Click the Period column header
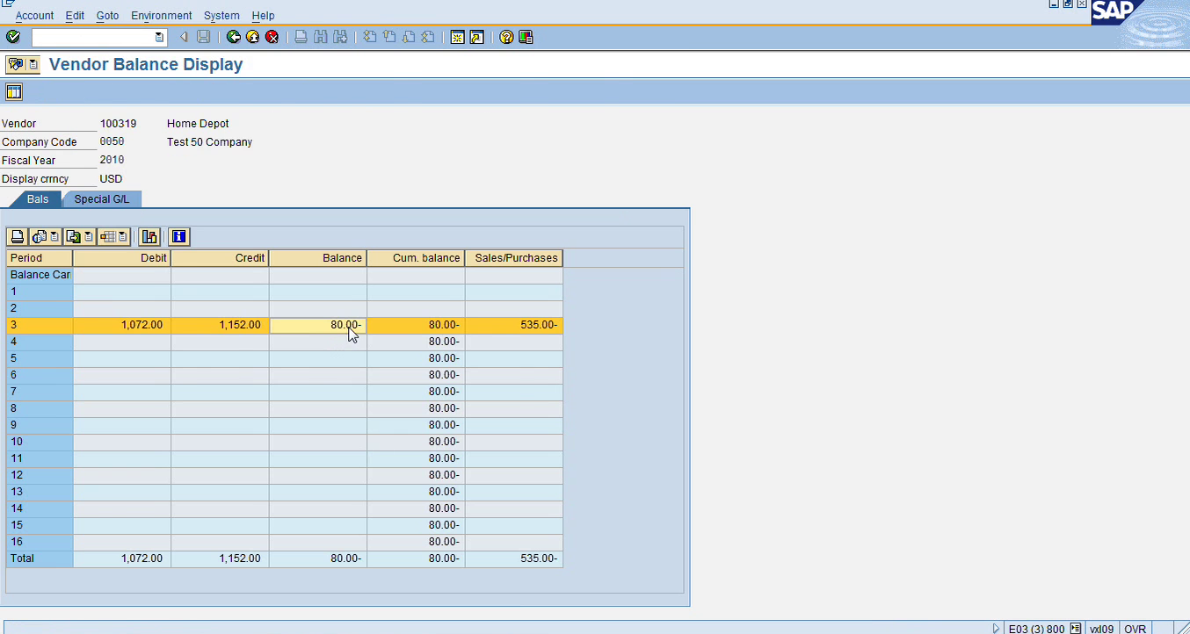 pyautogui.click(x=40, y=258)
